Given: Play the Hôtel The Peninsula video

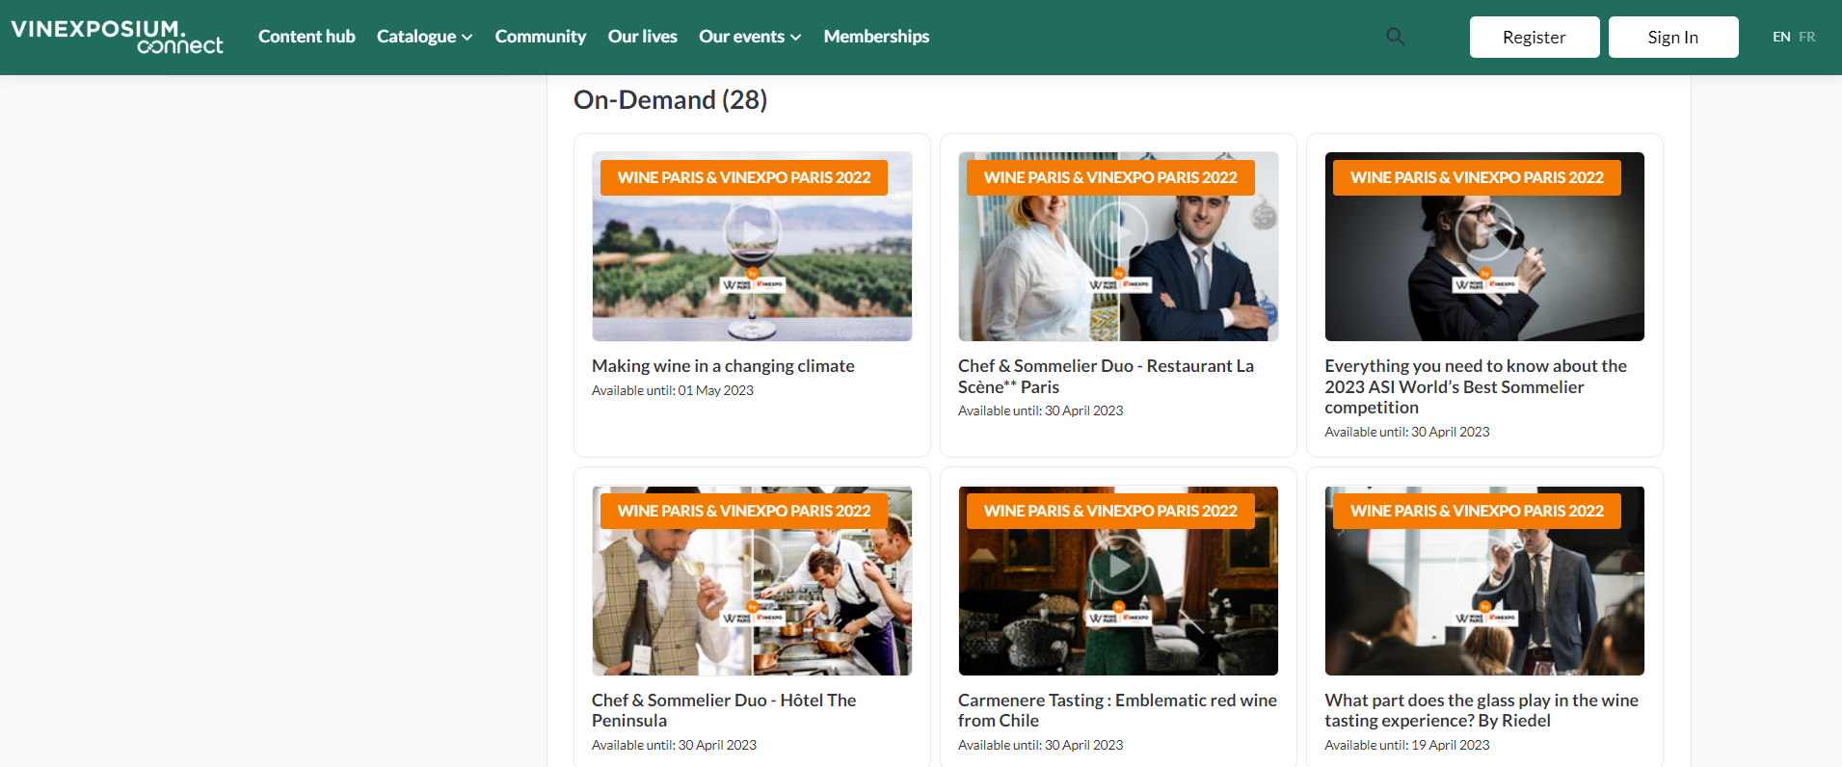Looking at the screenshot, I should (752, 566).
